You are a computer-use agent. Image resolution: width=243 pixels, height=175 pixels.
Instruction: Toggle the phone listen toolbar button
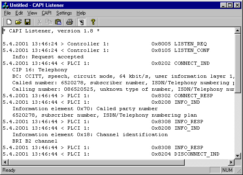point(81,22)
